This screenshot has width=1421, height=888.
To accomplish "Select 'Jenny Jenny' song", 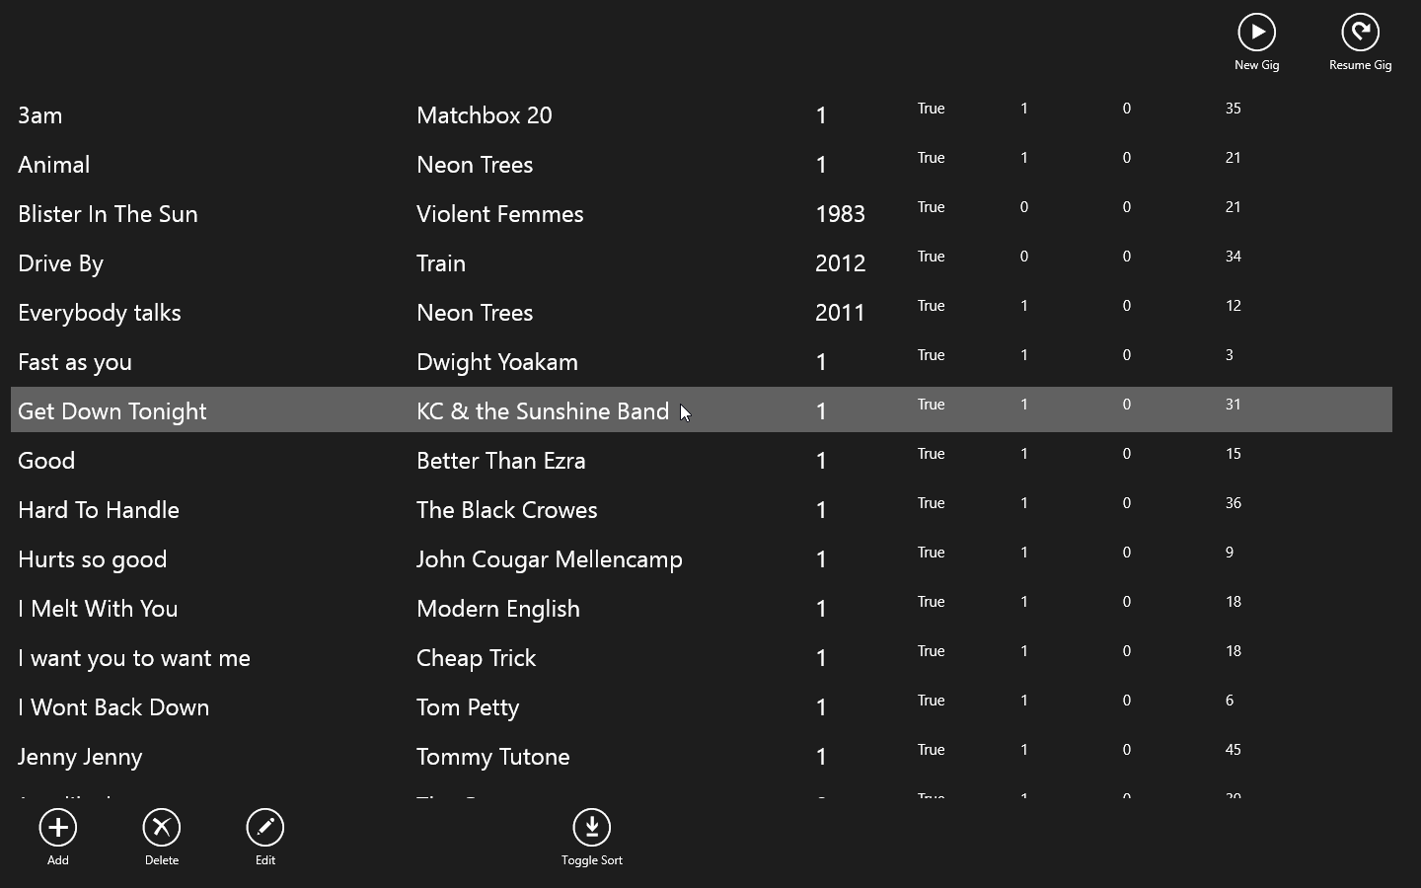I will coord(80,757).
